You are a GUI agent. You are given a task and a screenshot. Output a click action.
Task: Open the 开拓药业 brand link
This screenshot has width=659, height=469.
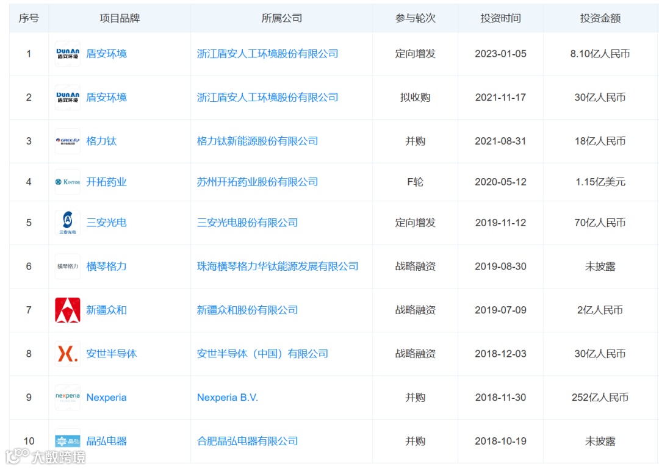click(106, 182)
